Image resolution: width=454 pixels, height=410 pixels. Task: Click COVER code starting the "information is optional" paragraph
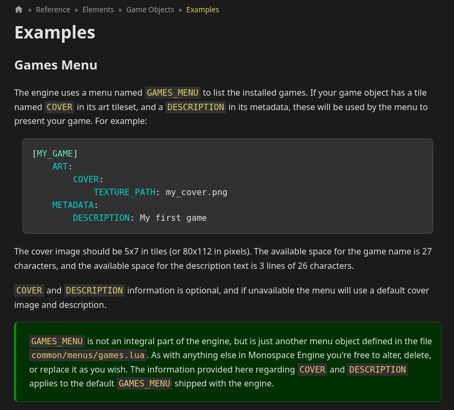[29, 290]
